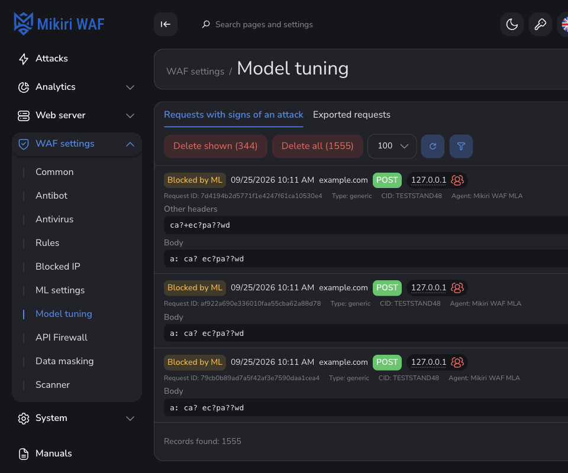Refresh the request list
The width and height of the screenshot is (568, 473).
pyautogui.click(x=433, y=146)
